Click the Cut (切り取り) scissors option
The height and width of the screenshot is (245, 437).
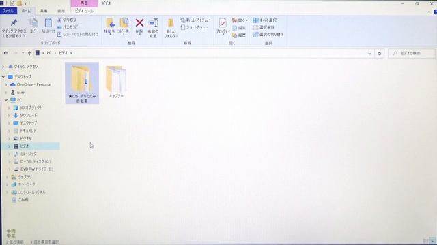pos(67,20)
